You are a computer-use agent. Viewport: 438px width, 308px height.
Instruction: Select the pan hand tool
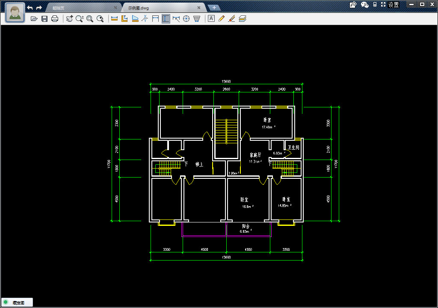(70, 19)
